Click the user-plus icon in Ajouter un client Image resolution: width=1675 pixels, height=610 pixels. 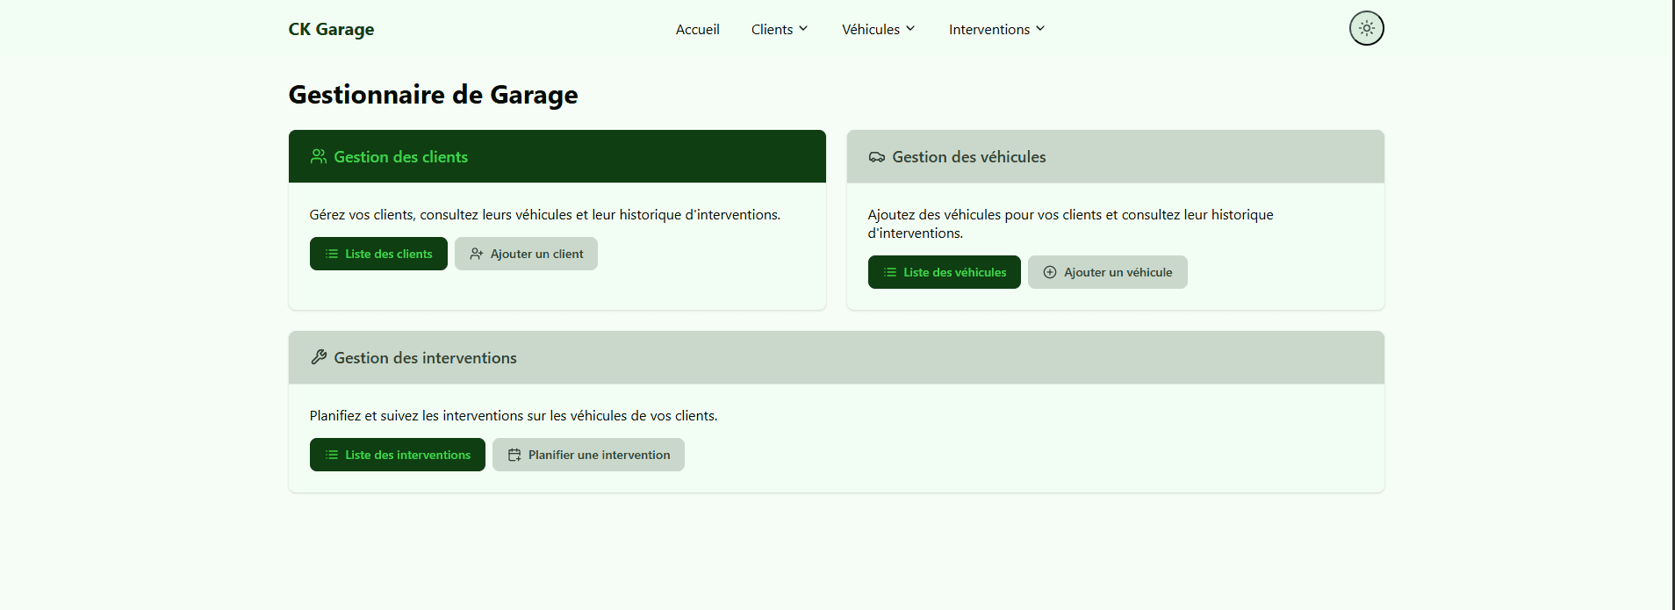(x=477, y=254)
